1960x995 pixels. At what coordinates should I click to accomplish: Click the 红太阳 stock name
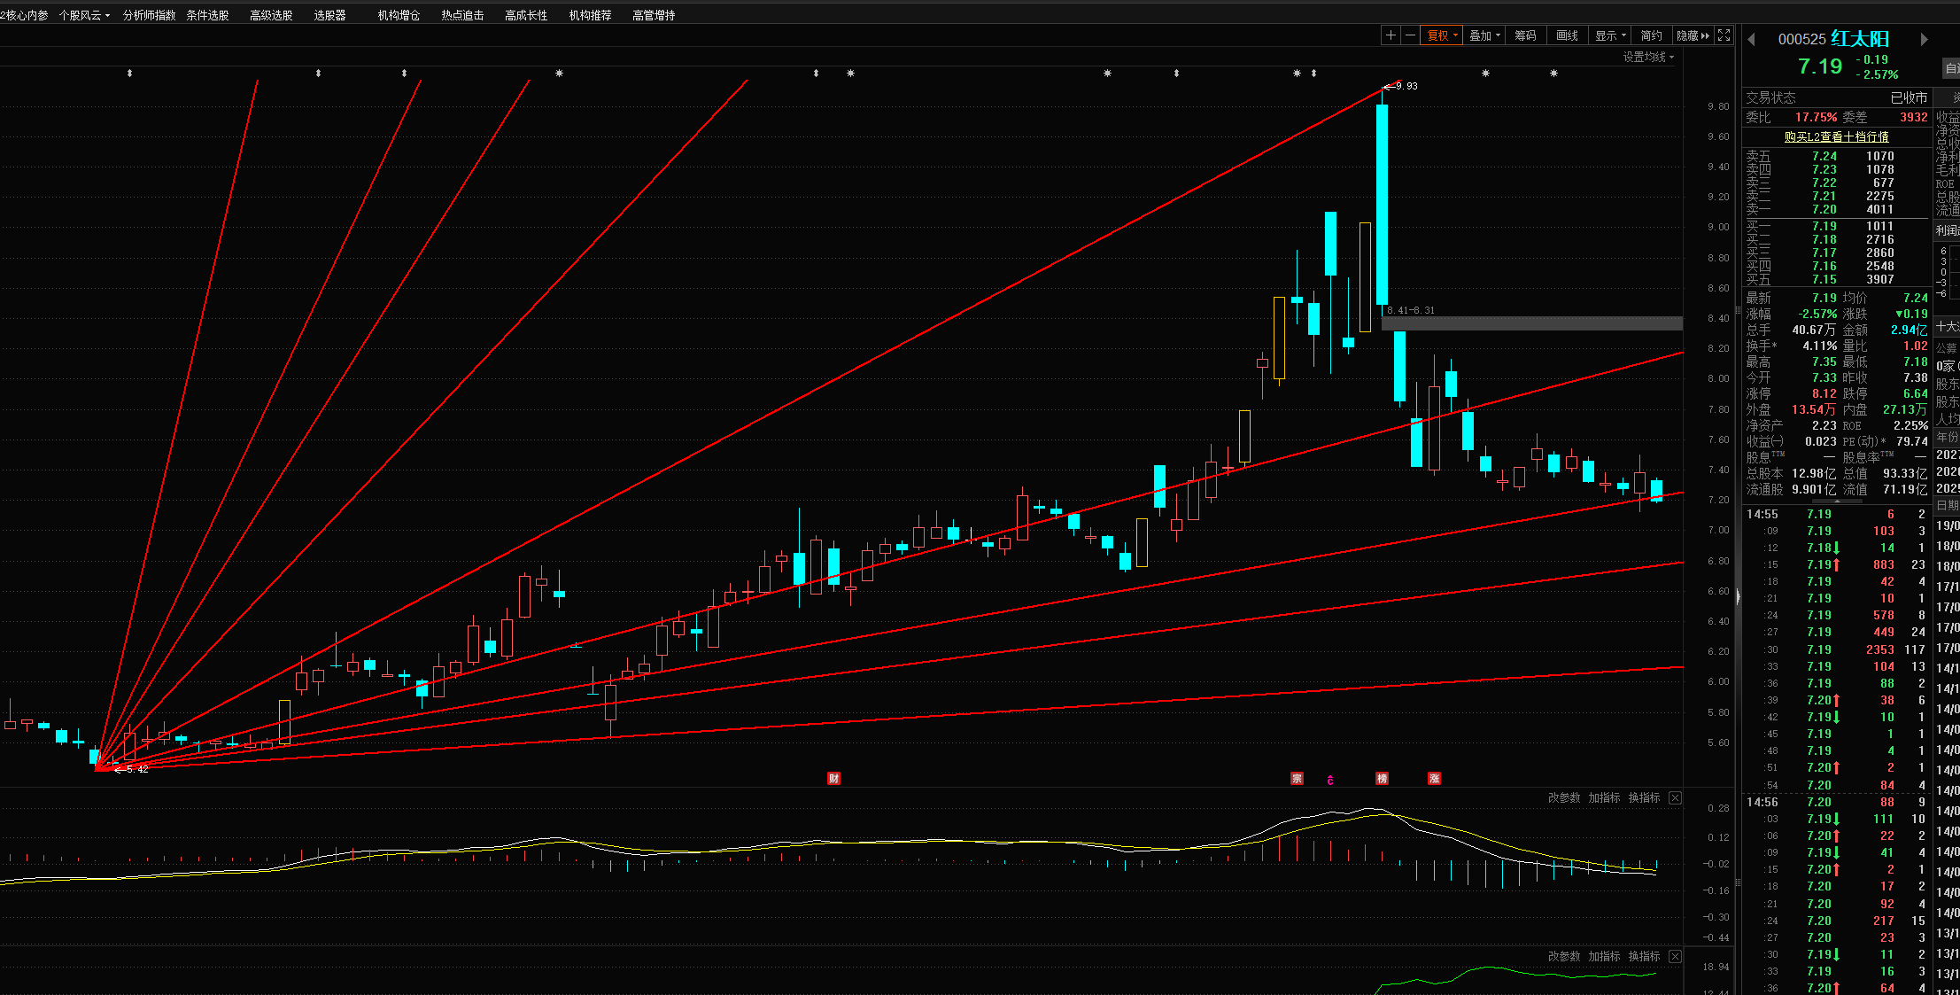tap(1860, 39)
